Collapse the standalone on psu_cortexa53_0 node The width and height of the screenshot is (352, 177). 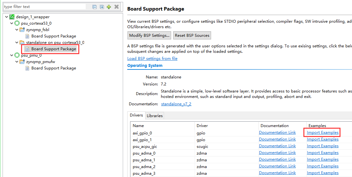[17, 43]
